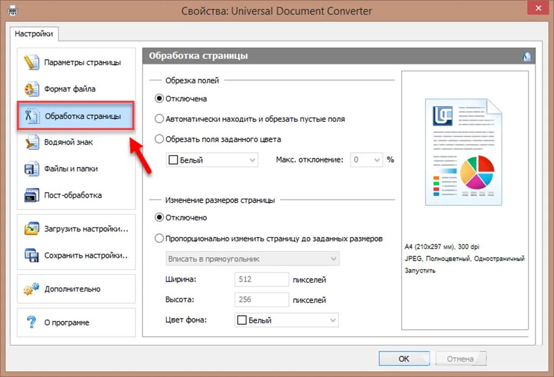
Task: Click the scissors icon beside Обработка страницы
Action: click(x=32, y=116)
